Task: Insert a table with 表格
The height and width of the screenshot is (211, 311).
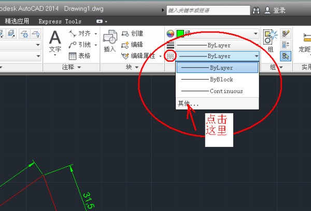Action: point(80,56)
